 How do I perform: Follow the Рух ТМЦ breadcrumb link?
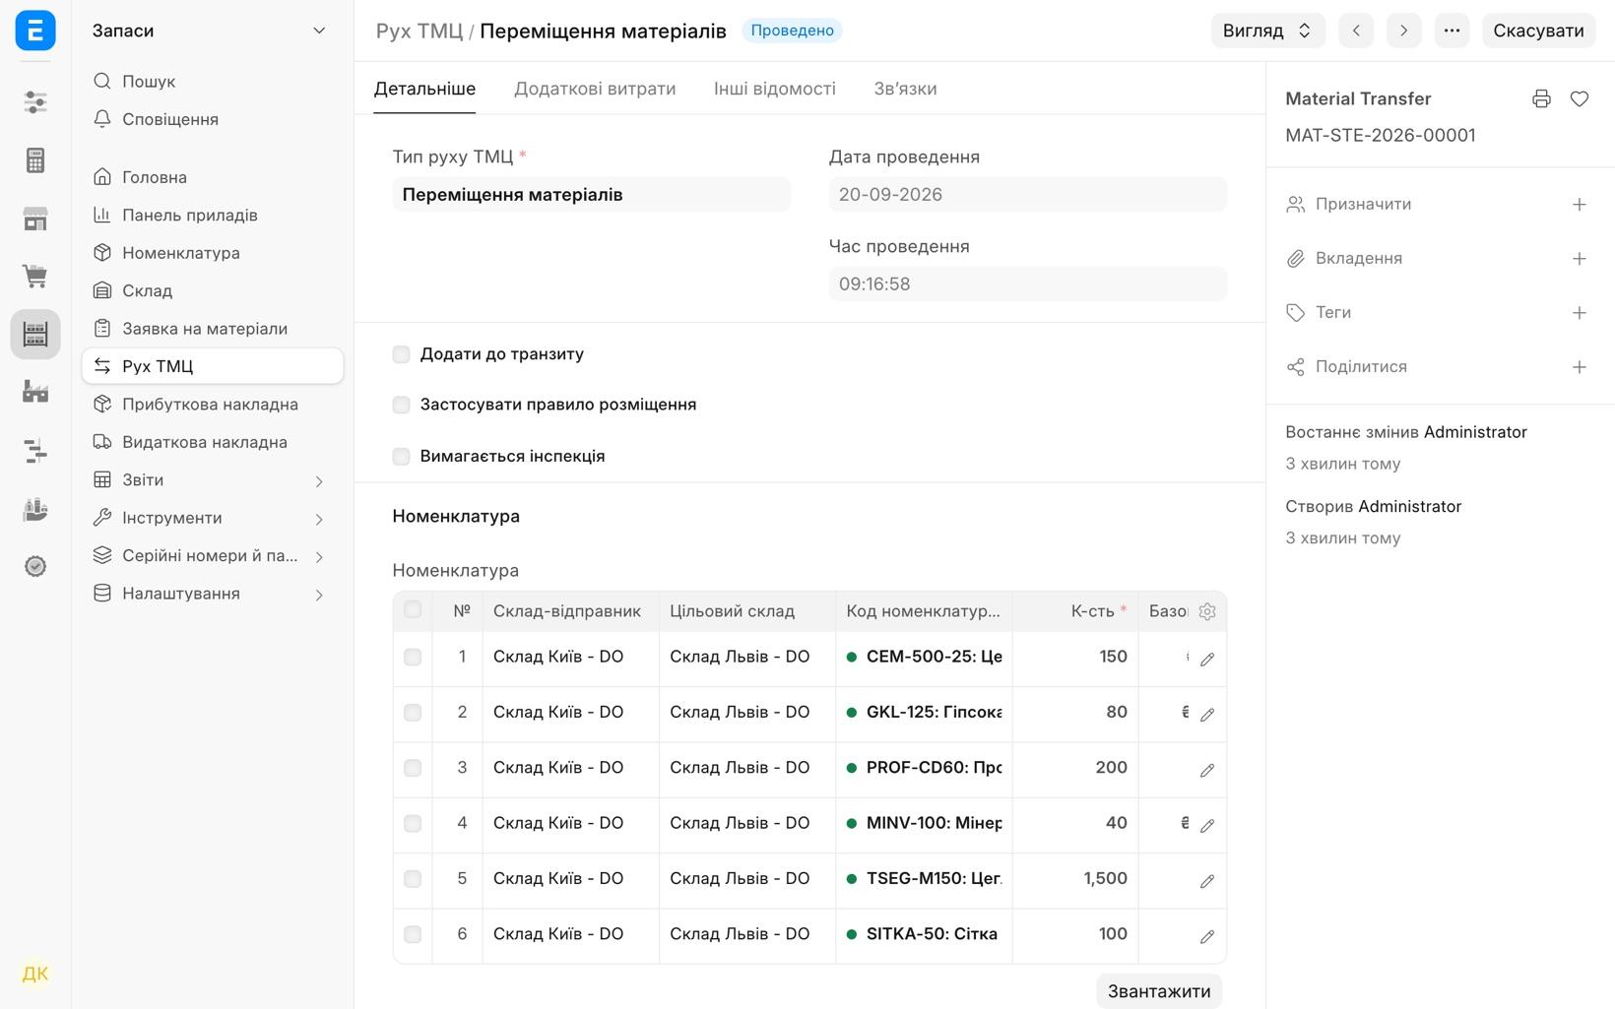tap(419, 31)
